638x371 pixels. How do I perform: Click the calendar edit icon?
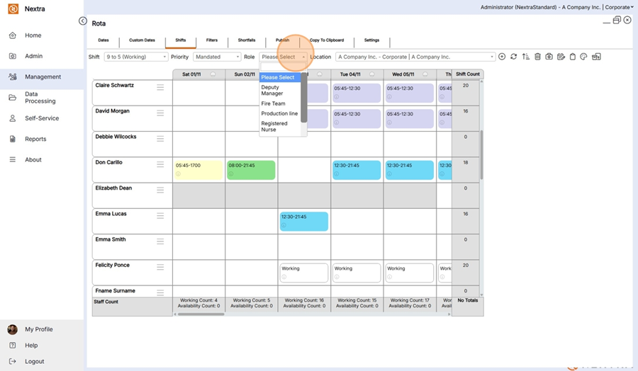561,57
